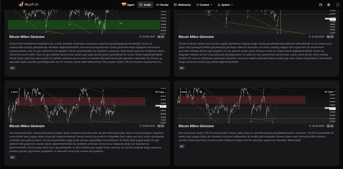343x169 pixels.
Task: Select the BTC tag on 20.06.2025 card
Action: (x=13, y=157)
